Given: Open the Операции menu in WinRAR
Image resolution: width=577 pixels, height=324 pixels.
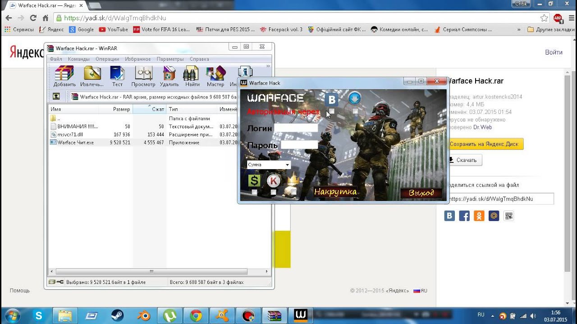Looking at the screenshot, I should tap(107, 59).
